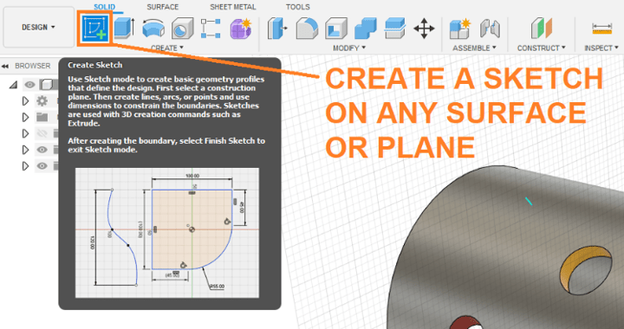The image size is (624, 329).
Task: Activate the Move/Copy arrows tool
Action: [x=424, y=29]
